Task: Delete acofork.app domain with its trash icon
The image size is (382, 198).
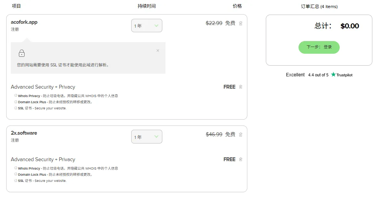Action: point(241,23)
